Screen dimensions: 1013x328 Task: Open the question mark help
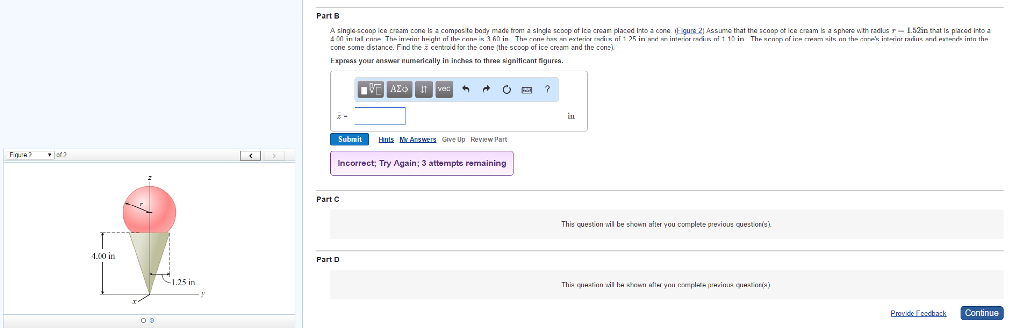[x=547, y=89]
